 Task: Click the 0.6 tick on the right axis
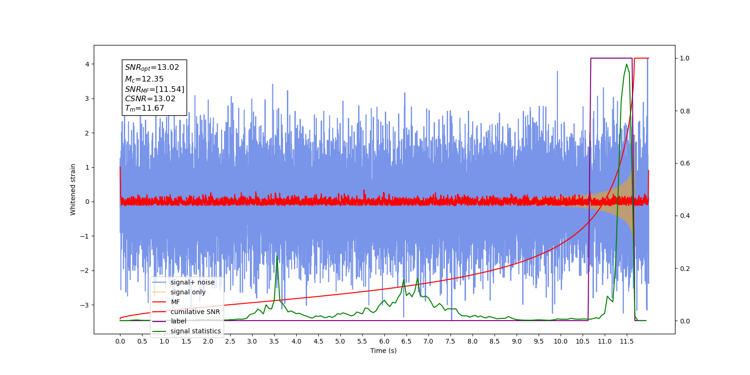point(685,163)
